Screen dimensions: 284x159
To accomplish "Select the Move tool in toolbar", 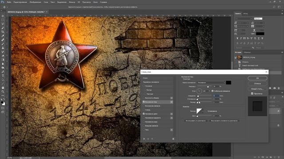I will 3,16.
